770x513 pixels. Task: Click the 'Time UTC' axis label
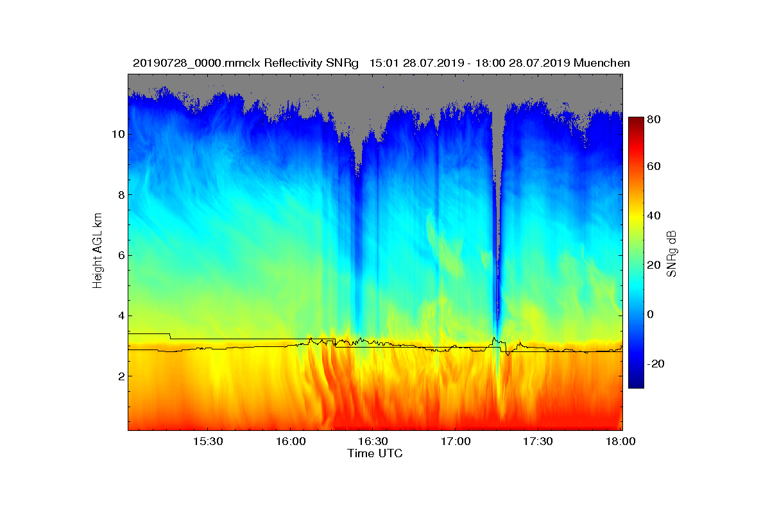(x=375, y=453)
